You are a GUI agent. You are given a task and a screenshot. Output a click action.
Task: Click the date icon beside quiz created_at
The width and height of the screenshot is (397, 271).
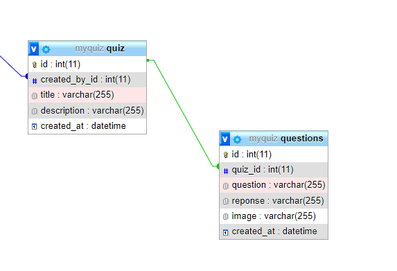click(x=34, y=126)
